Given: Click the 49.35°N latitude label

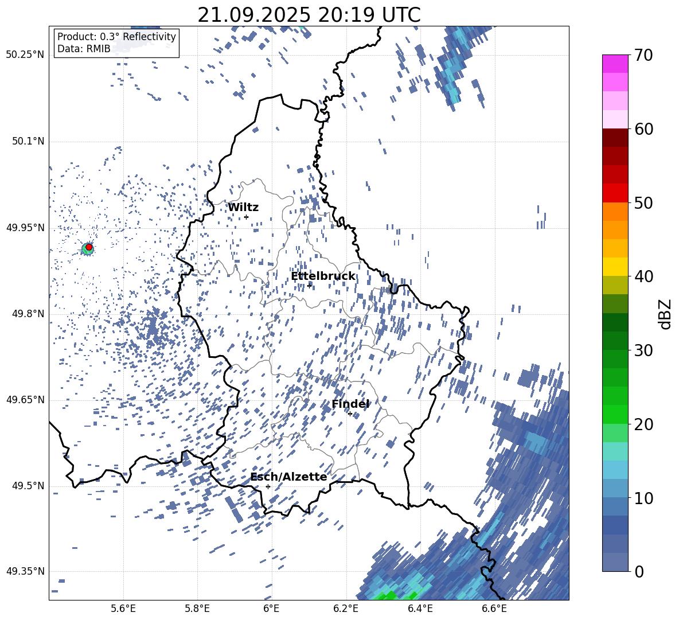Looking at the screenshot, I should [25, 571].
